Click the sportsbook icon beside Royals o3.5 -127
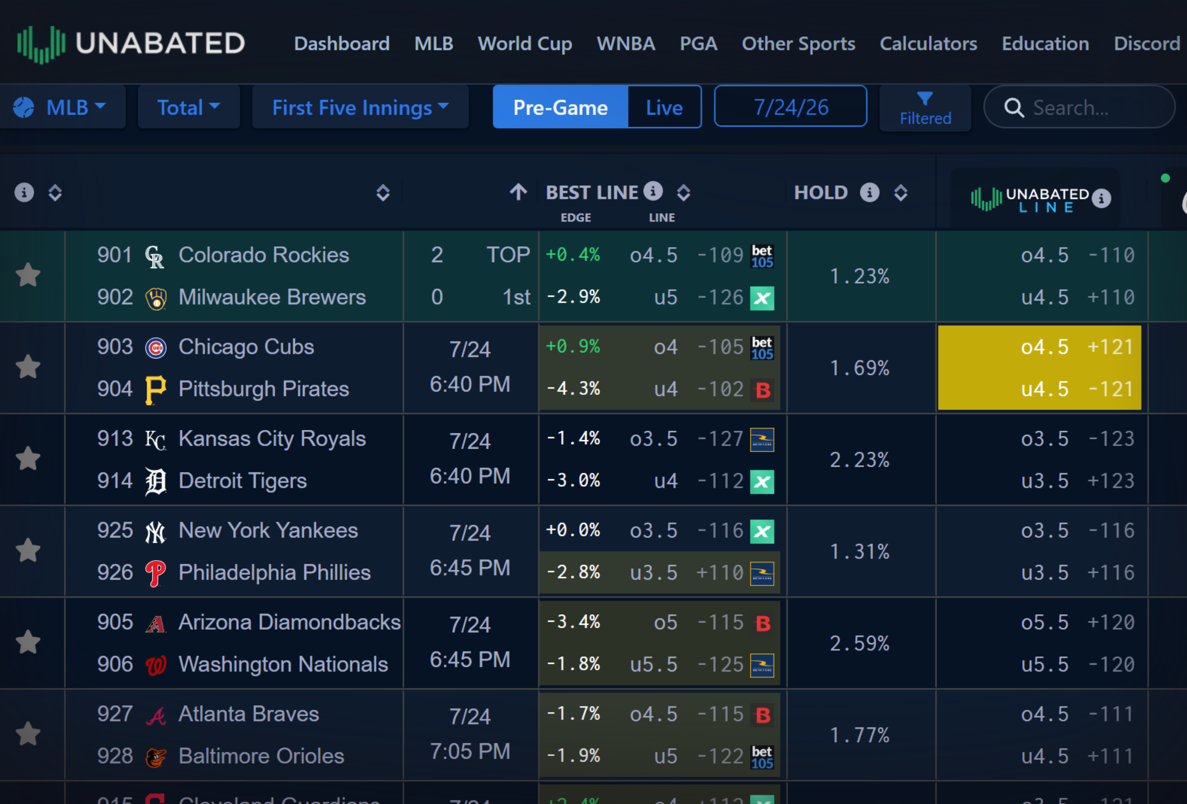The width and height of the screenshot is (1187, 804). pyautogui.click(x=762, y=440)
